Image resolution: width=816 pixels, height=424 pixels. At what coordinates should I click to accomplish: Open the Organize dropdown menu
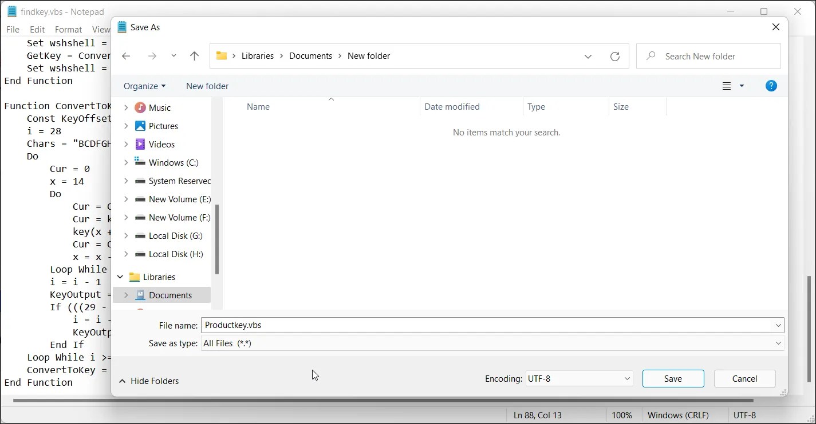click(144, 86)
